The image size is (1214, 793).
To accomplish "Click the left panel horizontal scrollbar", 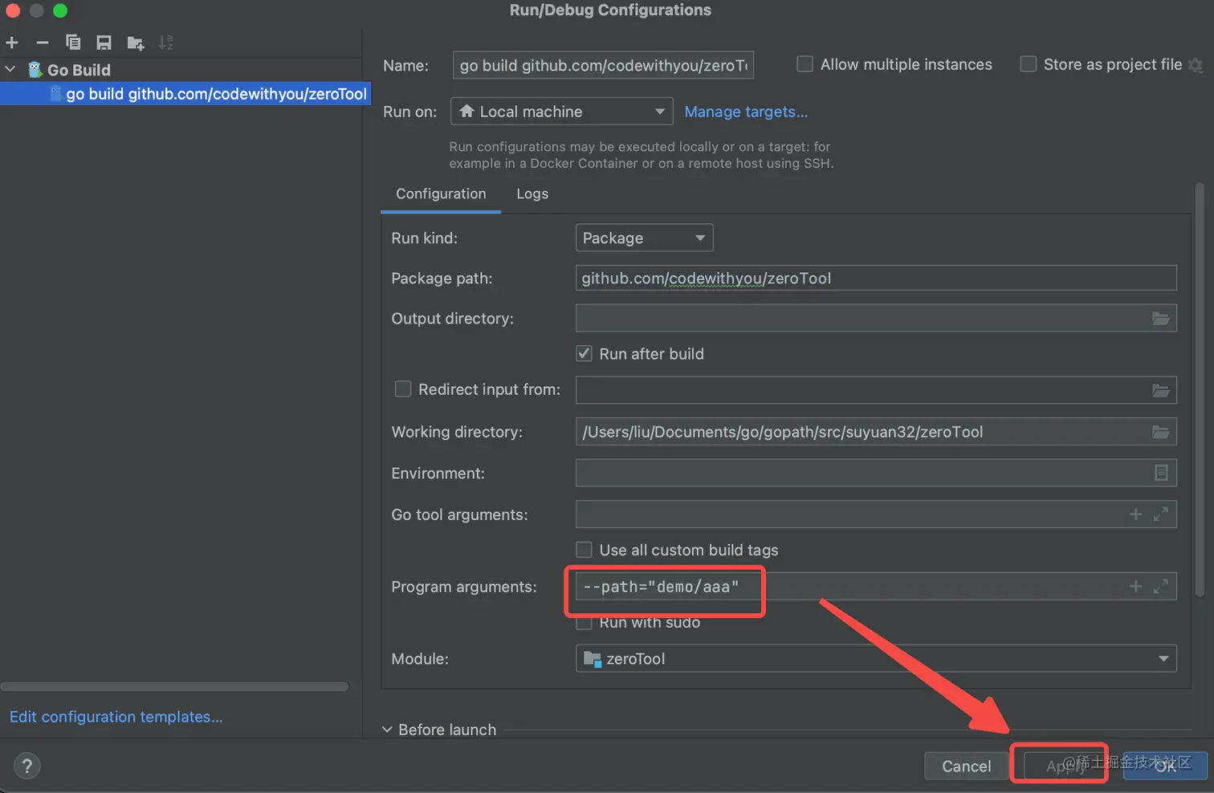I will 174,686.
